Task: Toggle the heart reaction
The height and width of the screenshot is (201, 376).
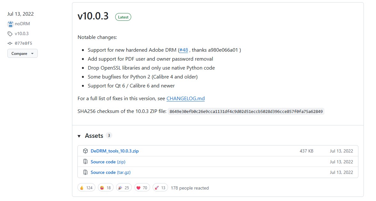Action: (x=142, y=188)
